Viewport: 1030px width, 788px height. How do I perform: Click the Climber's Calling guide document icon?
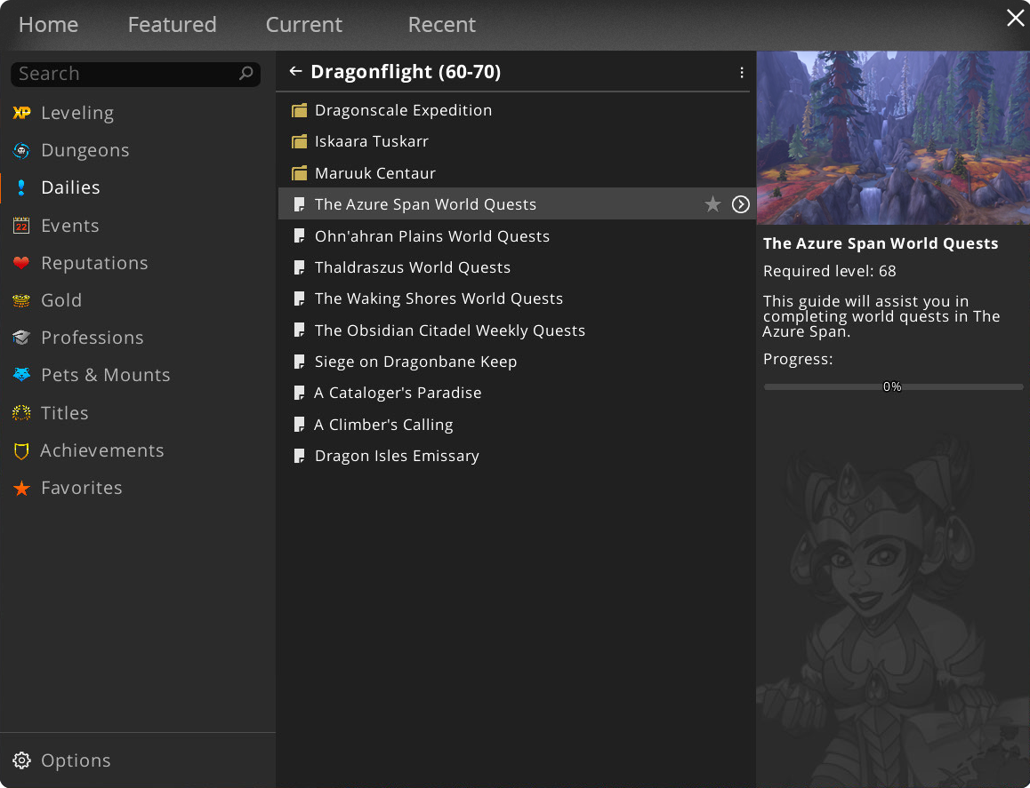300,425
